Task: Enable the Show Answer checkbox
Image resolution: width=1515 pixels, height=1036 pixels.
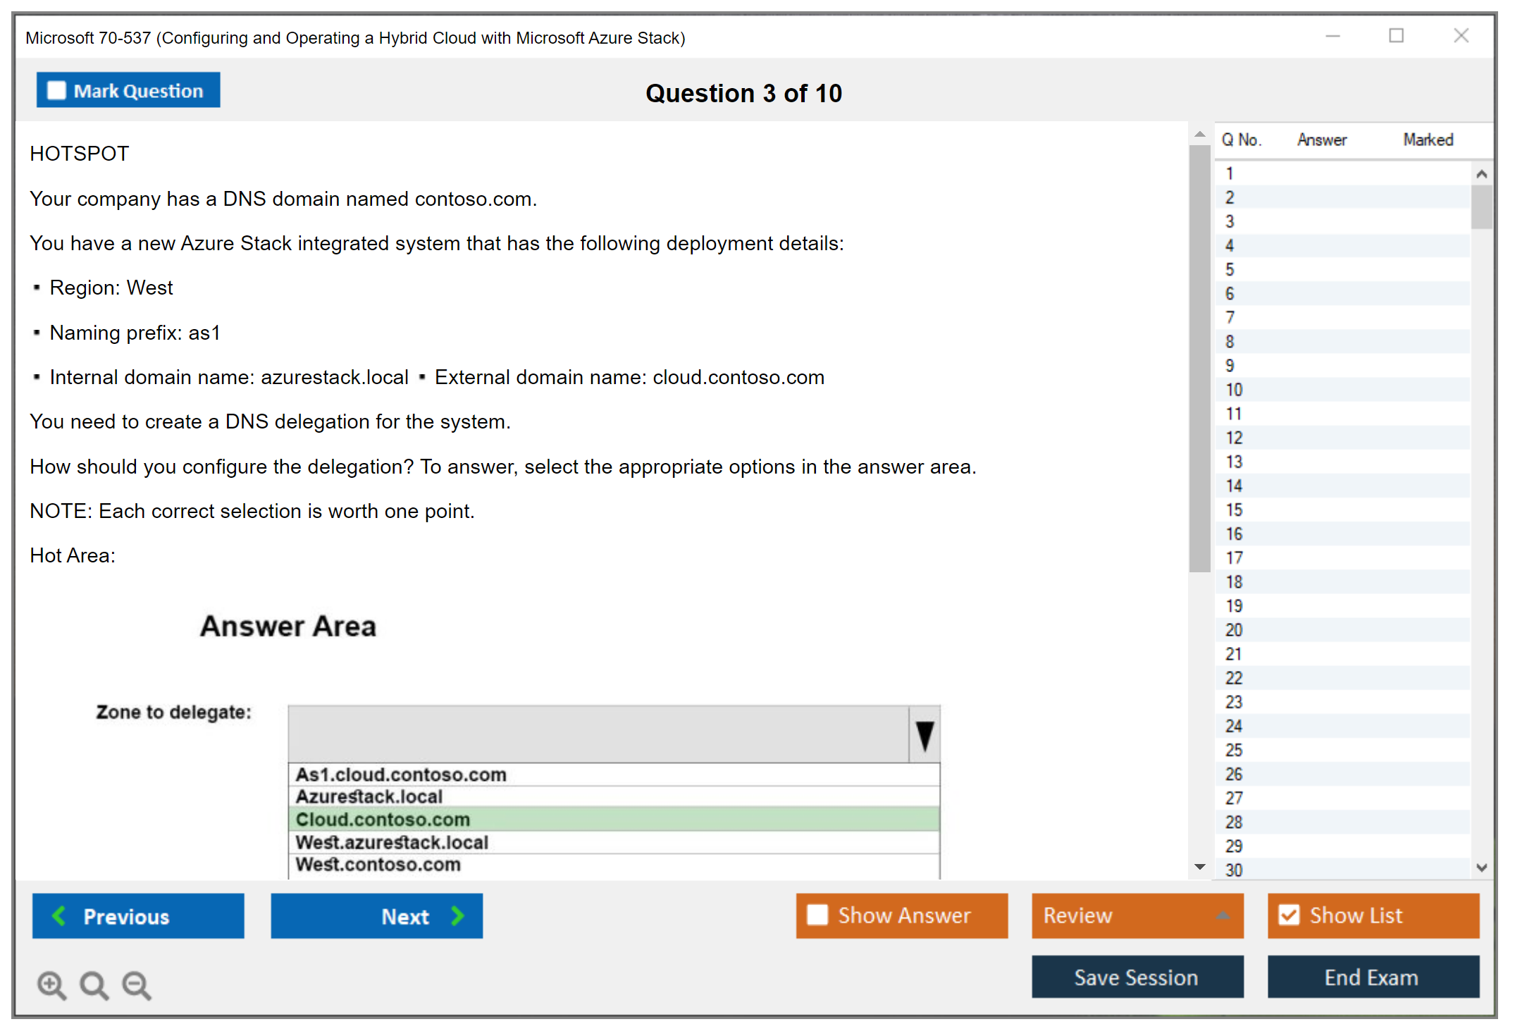Action: click(817, 915)
